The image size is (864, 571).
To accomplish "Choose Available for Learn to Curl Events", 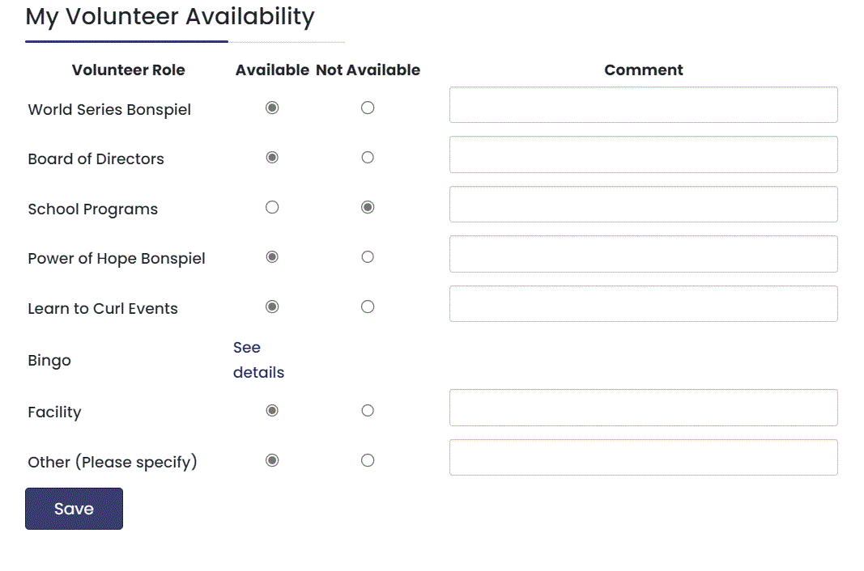I will coord(272,307).
